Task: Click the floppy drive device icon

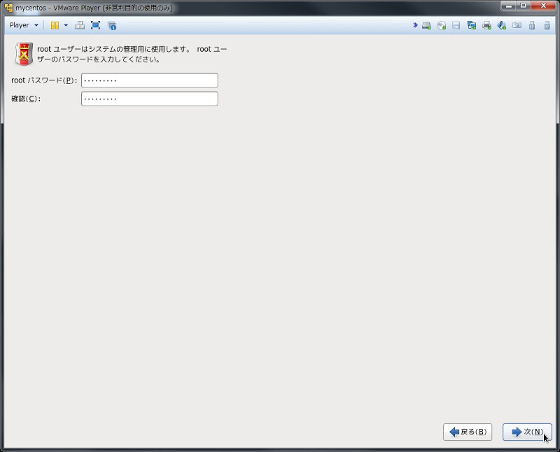Action: tap(456, 25)
